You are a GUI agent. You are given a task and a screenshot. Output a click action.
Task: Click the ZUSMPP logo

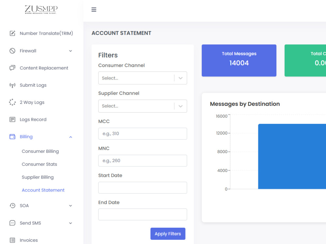point(41,9)
